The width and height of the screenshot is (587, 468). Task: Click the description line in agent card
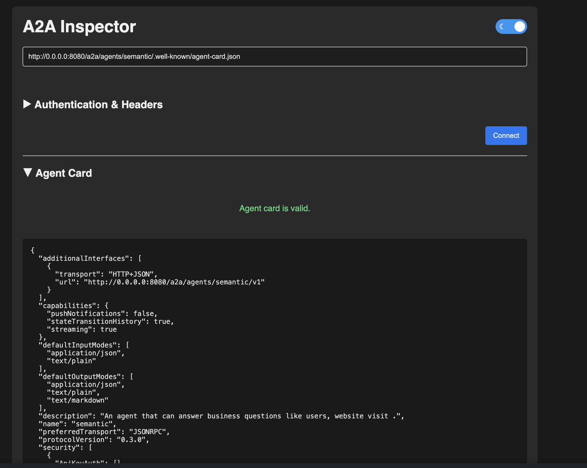point(221,416)
